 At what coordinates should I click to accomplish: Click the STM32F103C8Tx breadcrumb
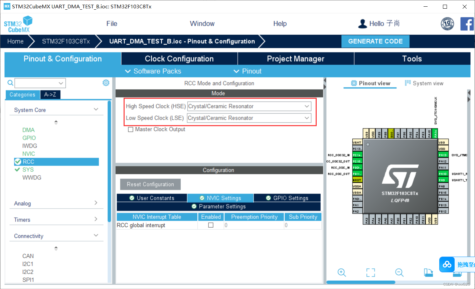[66, 41]
